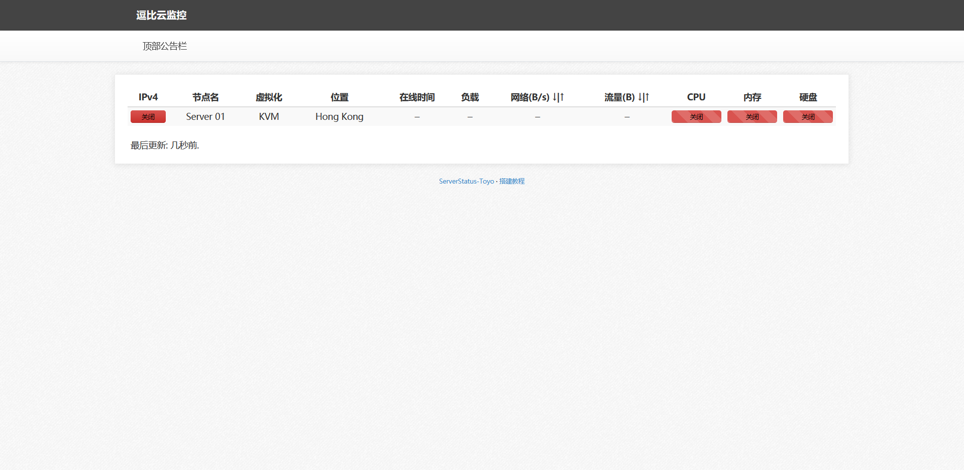Click the 节点名 column header
This screenshot has height=470, width=964.
[x=205, y=97]
